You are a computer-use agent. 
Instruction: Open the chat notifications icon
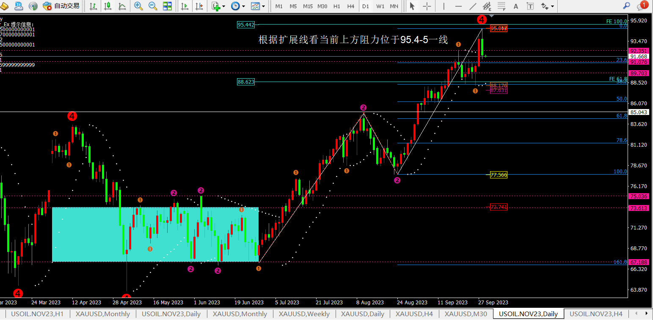pyautogui.click(x=642, y=5)
